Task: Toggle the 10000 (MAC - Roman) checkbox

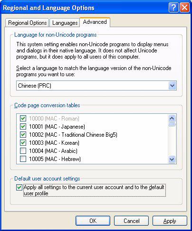Action: click(x=23, y=119)
